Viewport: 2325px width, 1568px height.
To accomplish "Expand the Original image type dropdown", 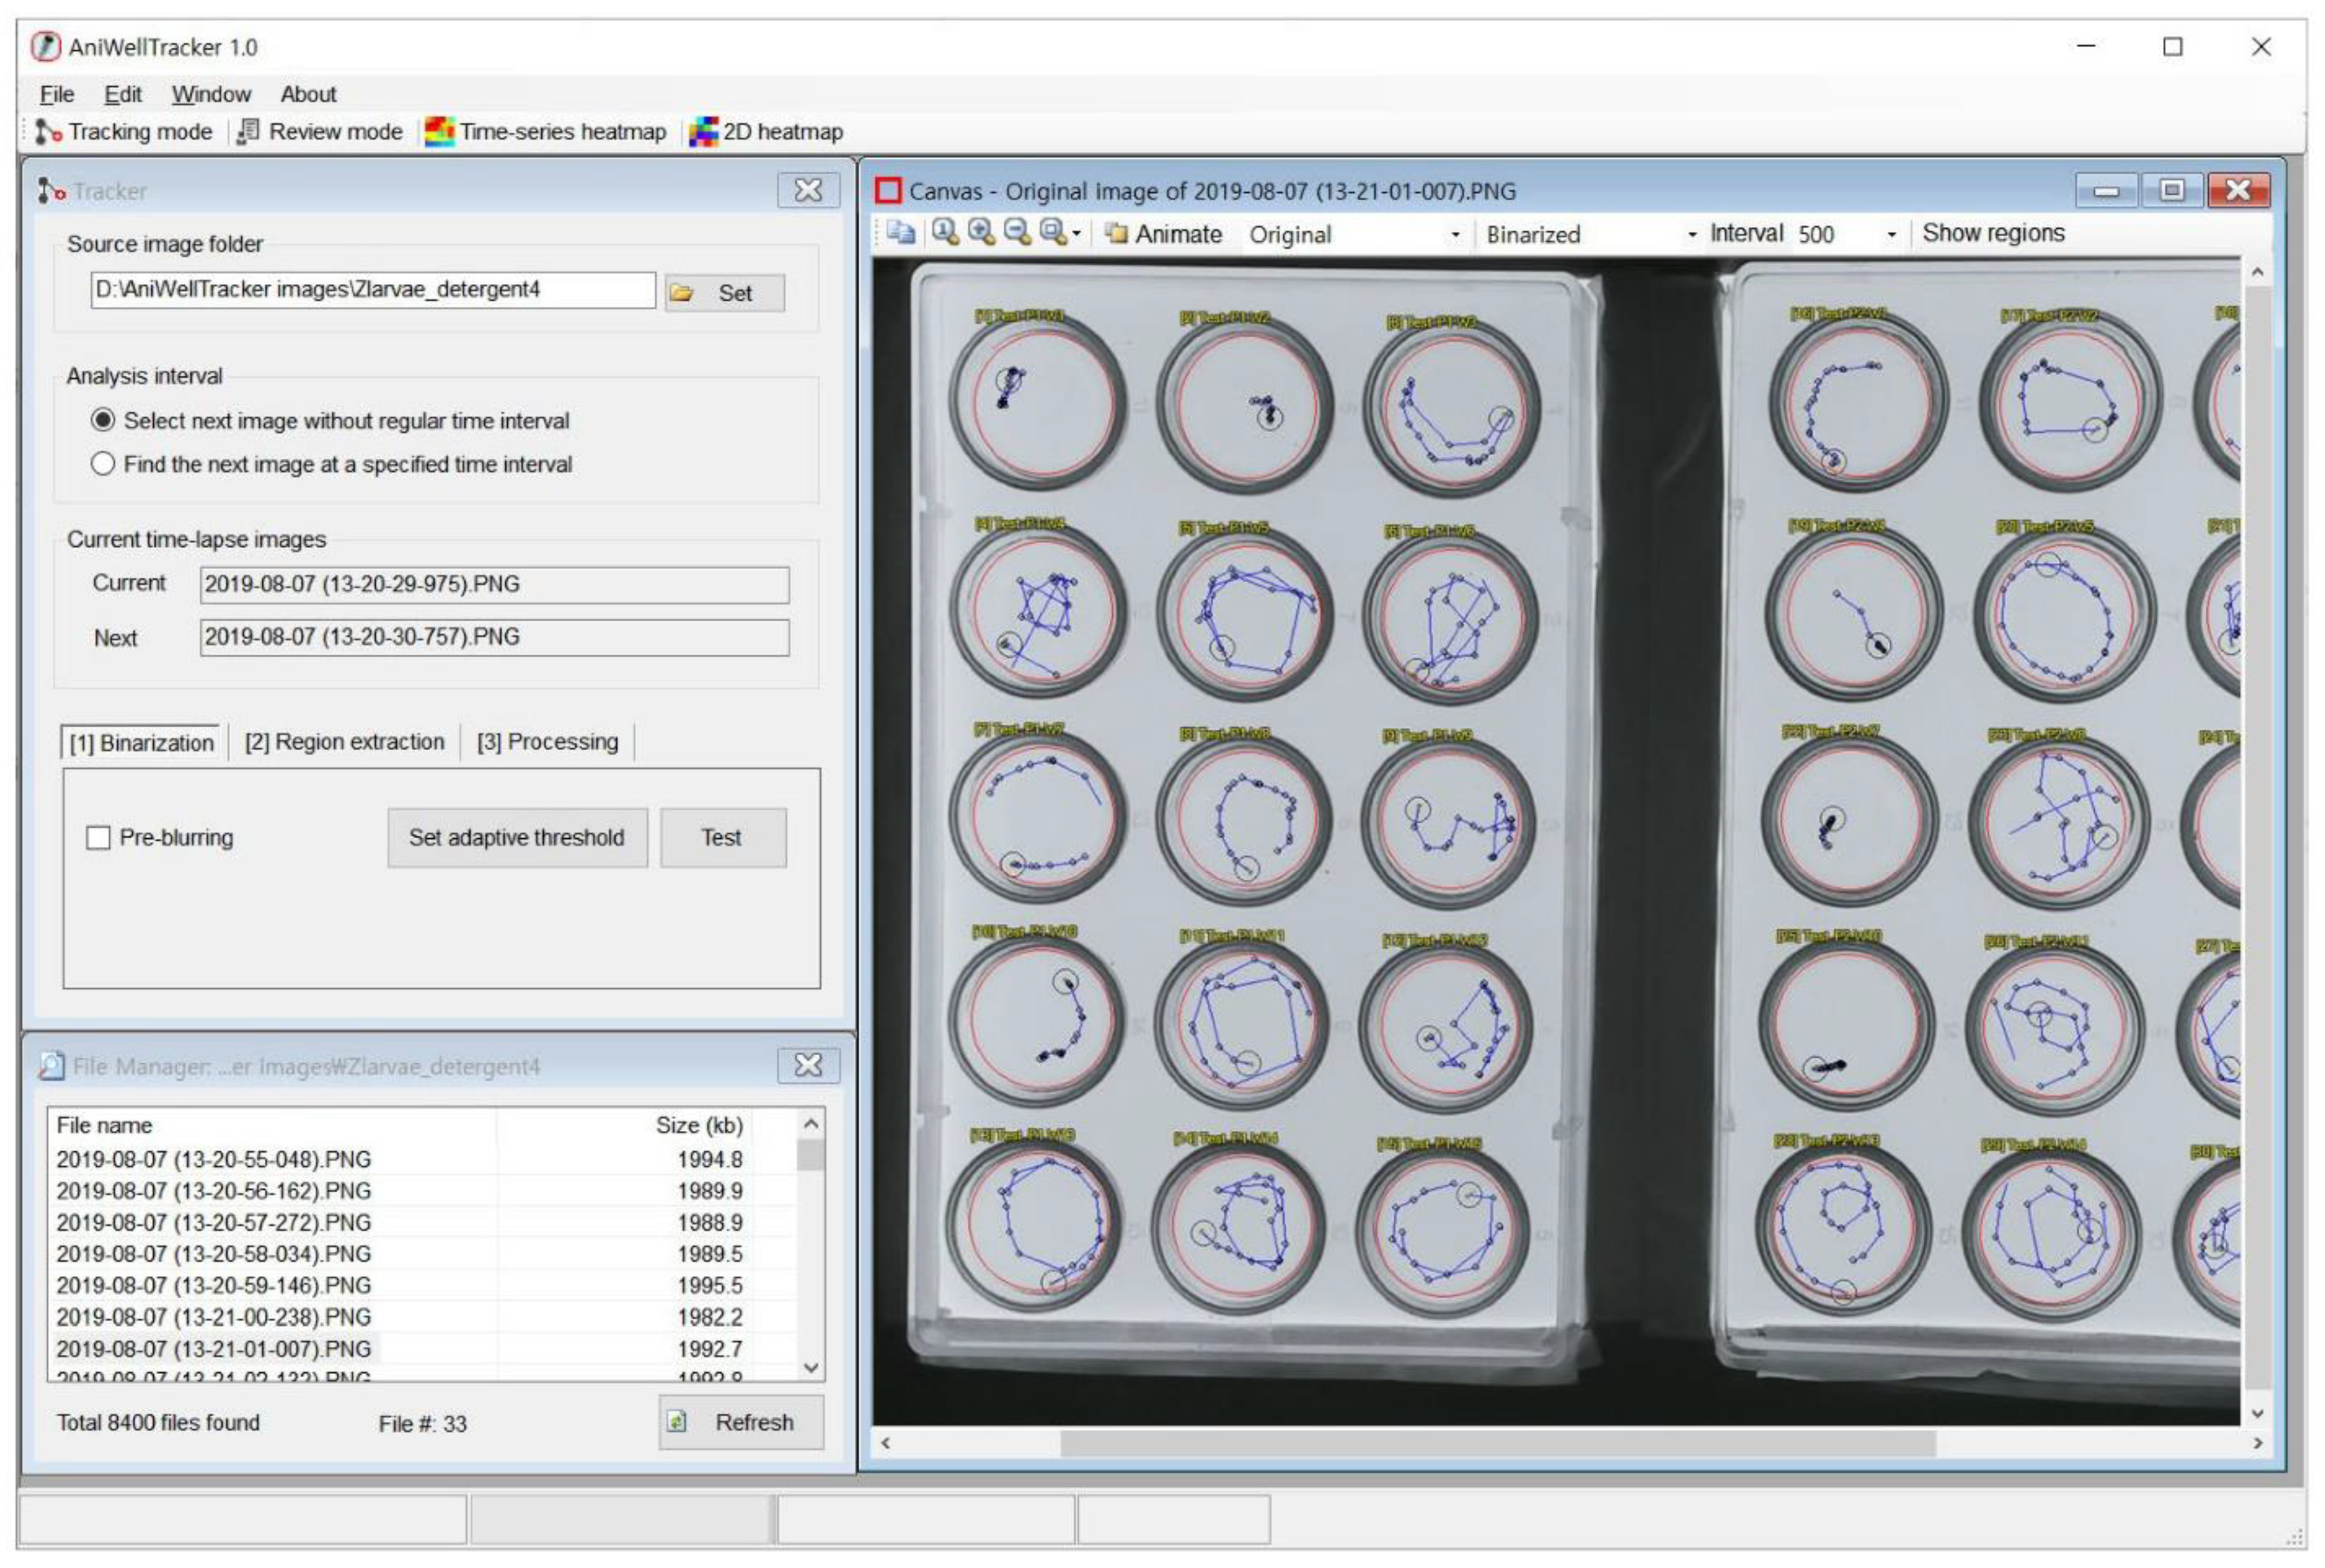I will [1455, 235].
